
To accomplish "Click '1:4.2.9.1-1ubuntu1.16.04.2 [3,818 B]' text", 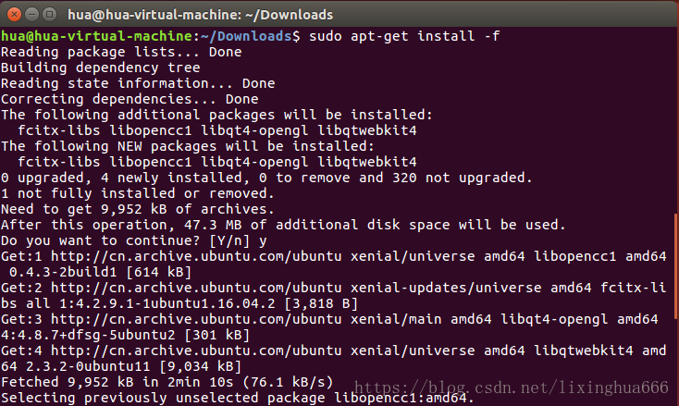I will tap(209, 303).
